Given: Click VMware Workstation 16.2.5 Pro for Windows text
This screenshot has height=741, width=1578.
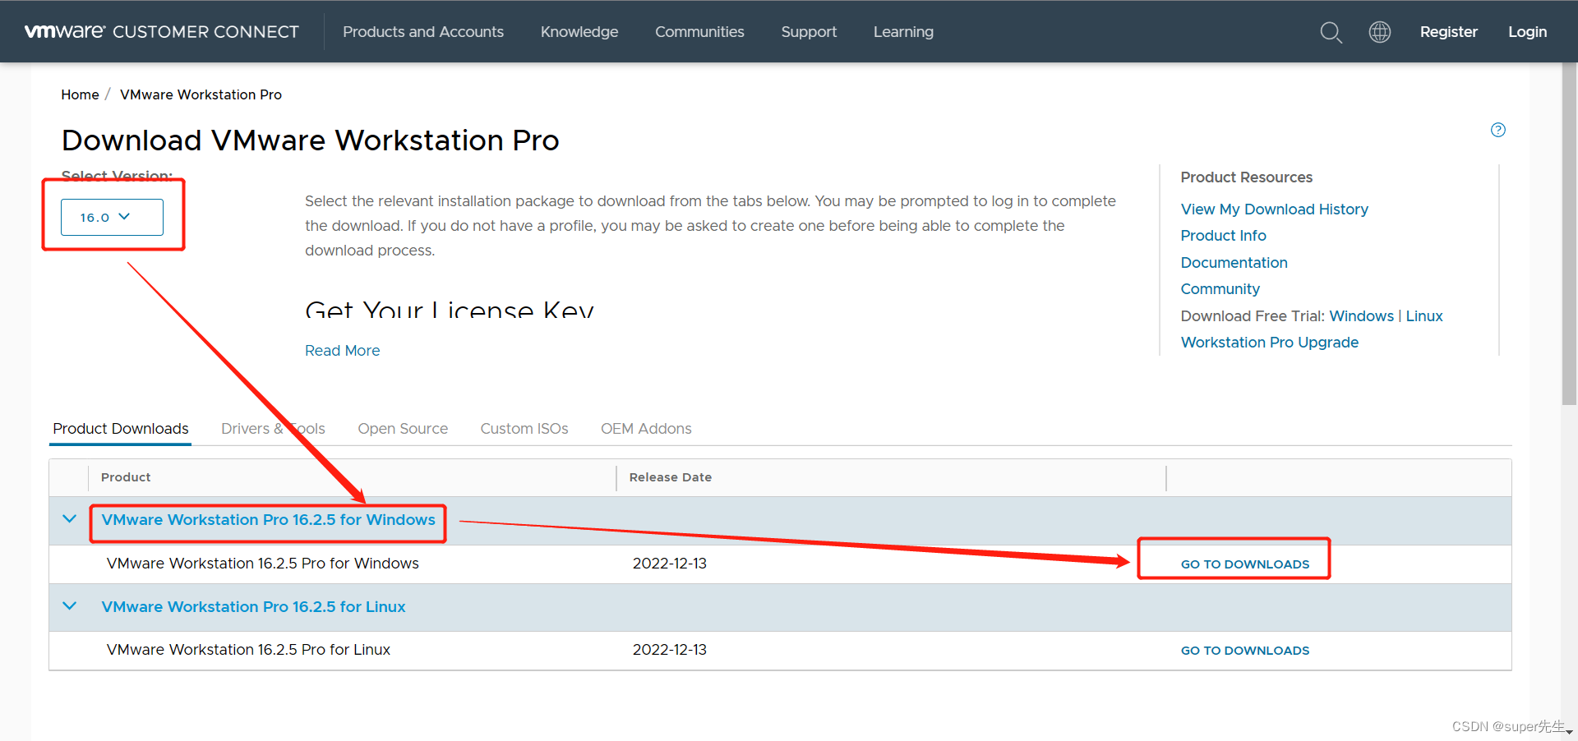Looking at the screenshot, I should tap(263, 564).
